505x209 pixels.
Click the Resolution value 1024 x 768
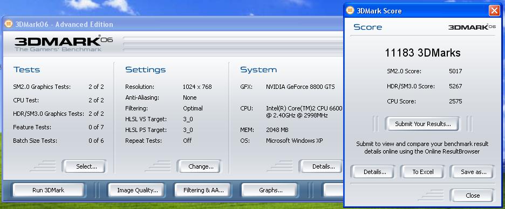point(197,87)
